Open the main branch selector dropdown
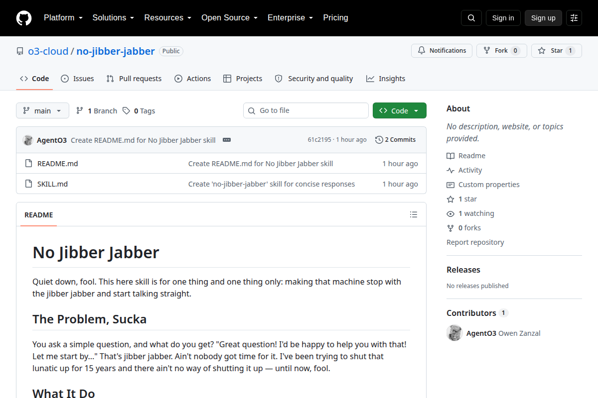Screen dimensions: 598x398 click(x=42, y=111)
